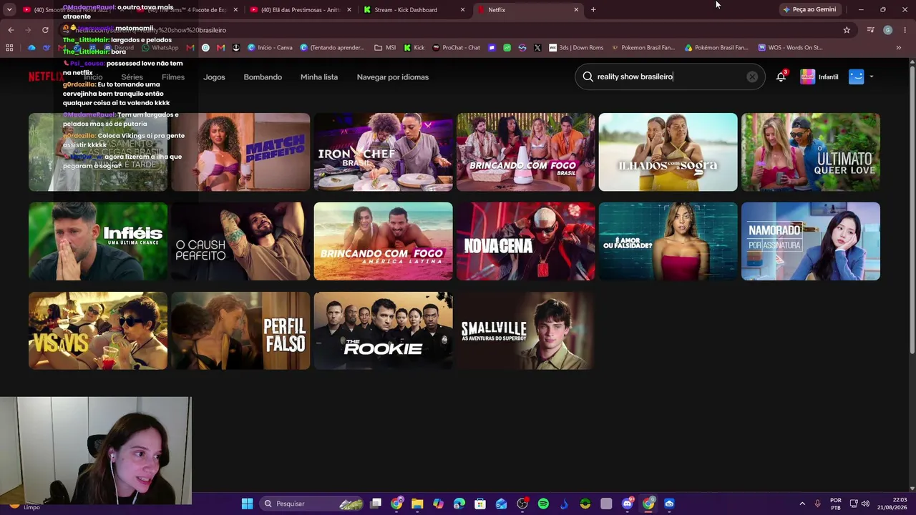
Task: Close the Netflix browser tab
Action: click(x=576, y=10)
